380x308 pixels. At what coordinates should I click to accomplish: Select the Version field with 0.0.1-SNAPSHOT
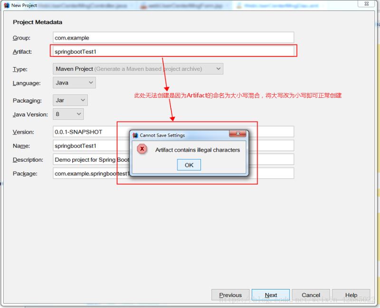pos(90,132)
